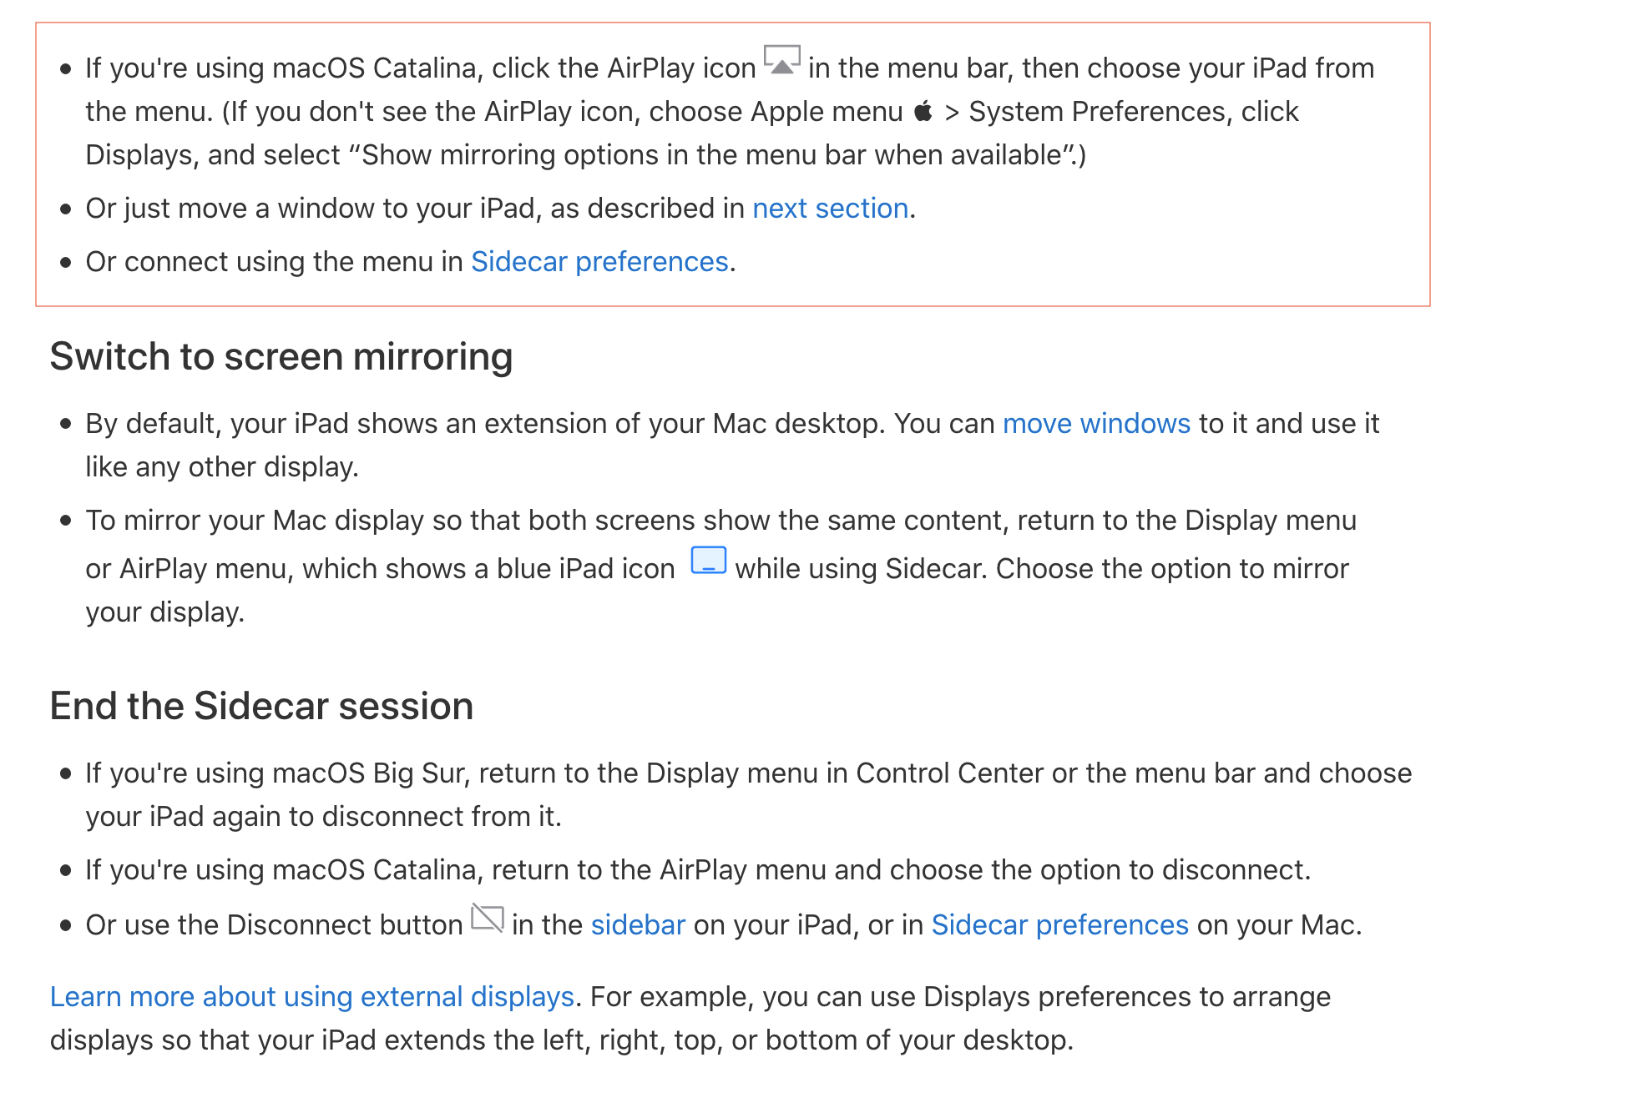Screen dimensions: 1628x1118
Task: Click the 'Switch to screen mirroring' heading
Action: [281, 356]
